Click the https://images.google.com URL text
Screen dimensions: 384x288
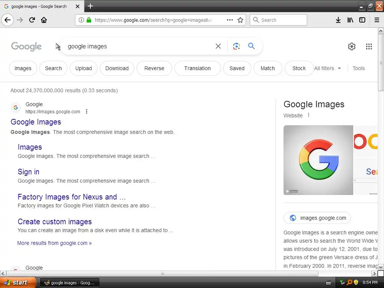(x=52, y=112)
